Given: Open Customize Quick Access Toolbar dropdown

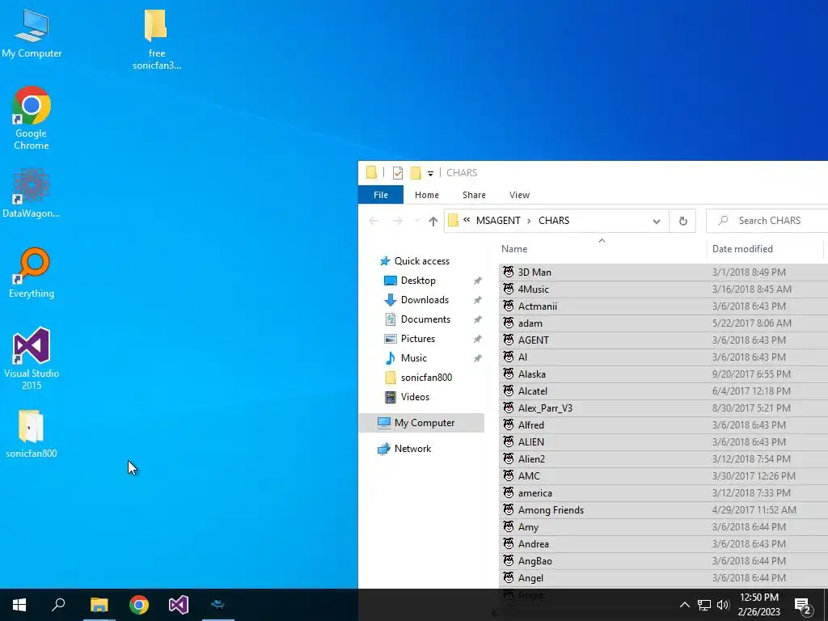Looking at the screenshot, I should (430, 173).
